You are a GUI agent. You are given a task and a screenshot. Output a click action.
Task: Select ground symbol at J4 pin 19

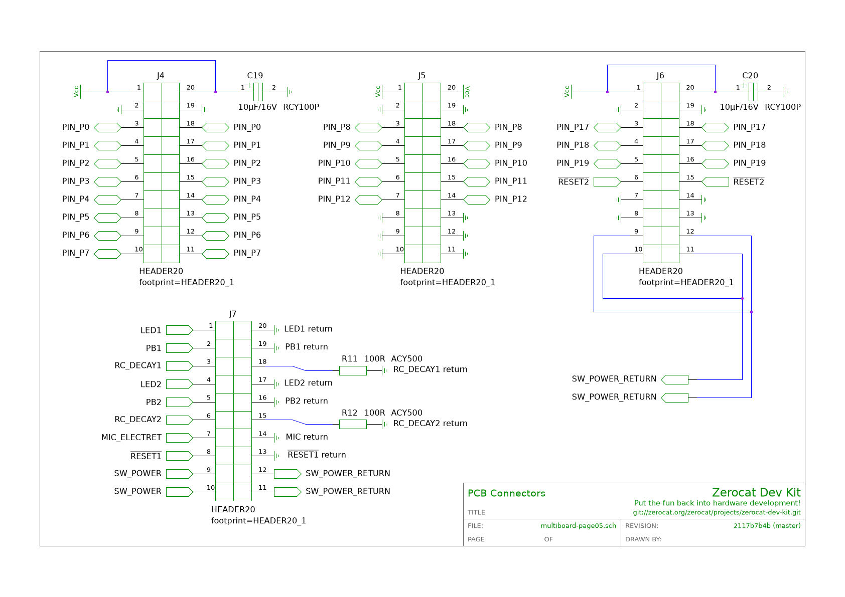tap(204, 109)
